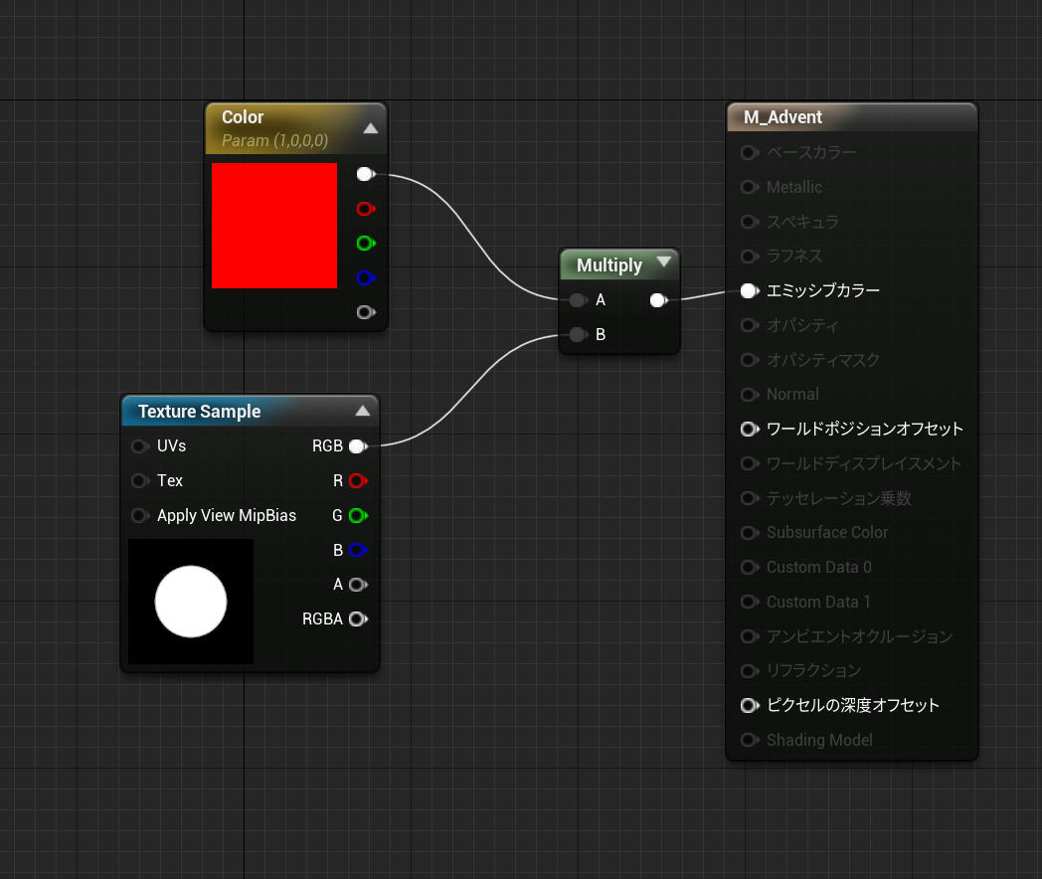Expand the Multiply node preview arrow
This screenshot has width=1042, height=879.
tap(663, 262)
